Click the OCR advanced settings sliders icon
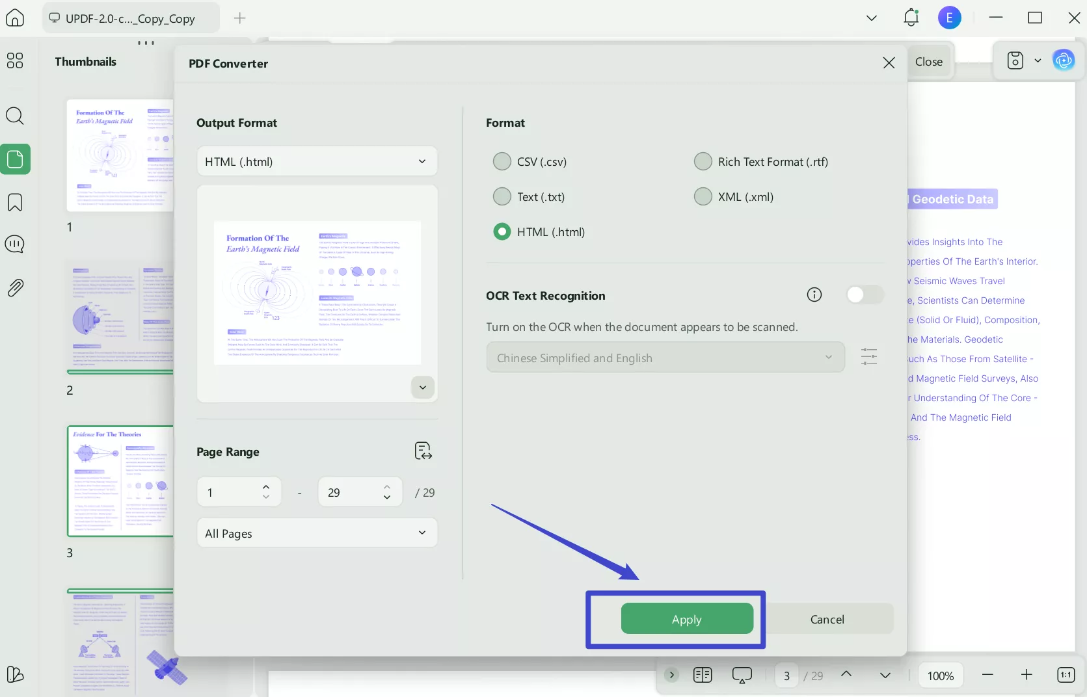This screenshot has width=1087, height=697. point(869,356)
